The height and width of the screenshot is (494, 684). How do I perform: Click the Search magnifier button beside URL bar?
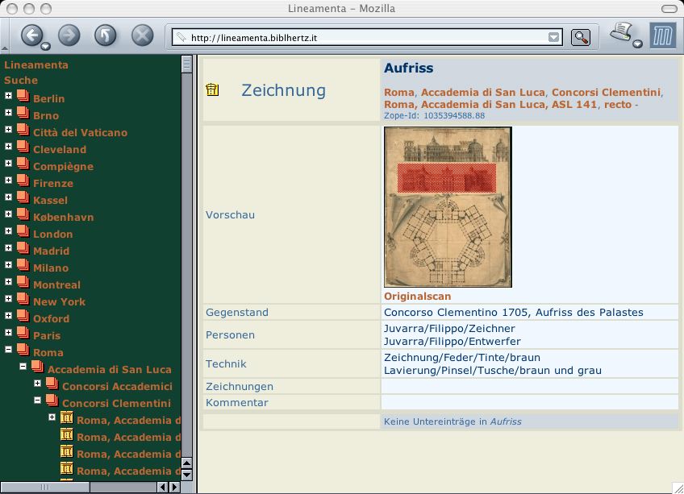(581, 37)
